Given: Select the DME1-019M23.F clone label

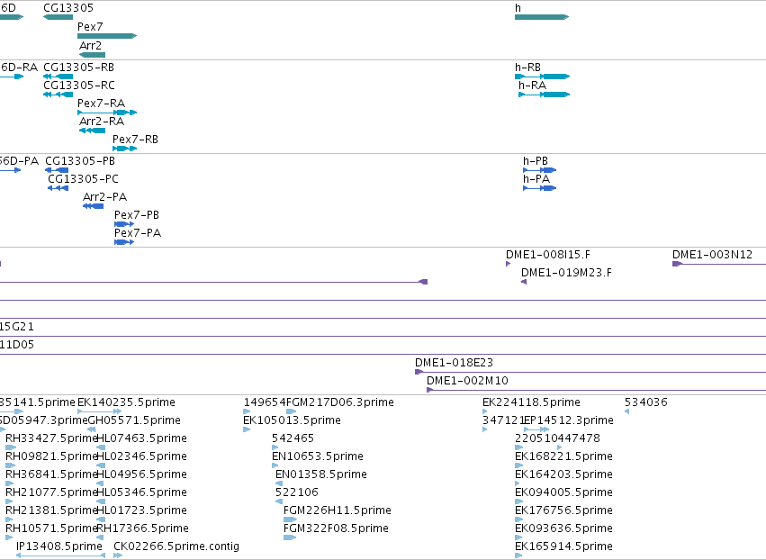Looking at the screenshot, I should coord(566,273).
